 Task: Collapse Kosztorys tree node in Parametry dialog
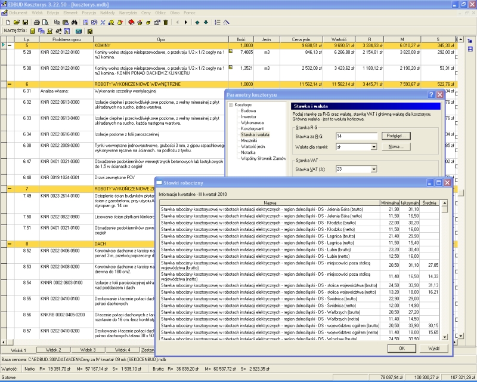(231, 105)
